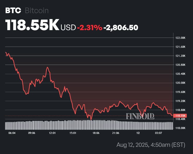Click the Bitcoin name label
The width and height of the screenshot is (193, 154).
tap(37, 11)
